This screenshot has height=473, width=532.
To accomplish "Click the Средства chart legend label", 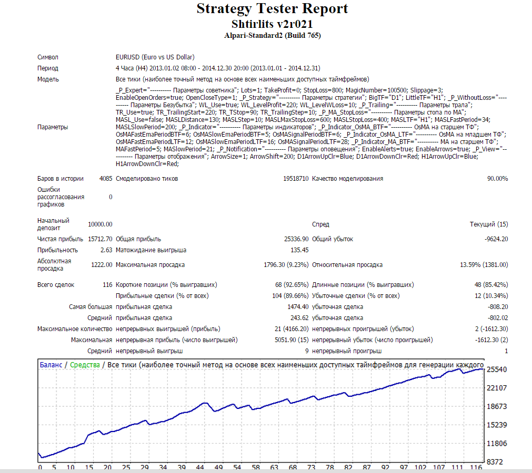I will (85, 365).
